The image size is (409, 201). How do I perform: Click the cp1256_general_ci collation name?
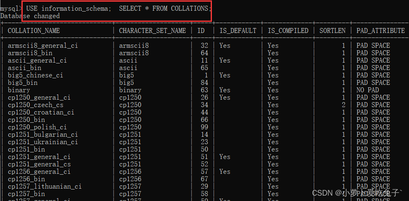(39, 172)
